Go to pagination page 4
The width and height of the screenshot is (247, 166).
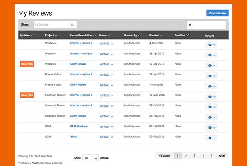pos(203,156)
